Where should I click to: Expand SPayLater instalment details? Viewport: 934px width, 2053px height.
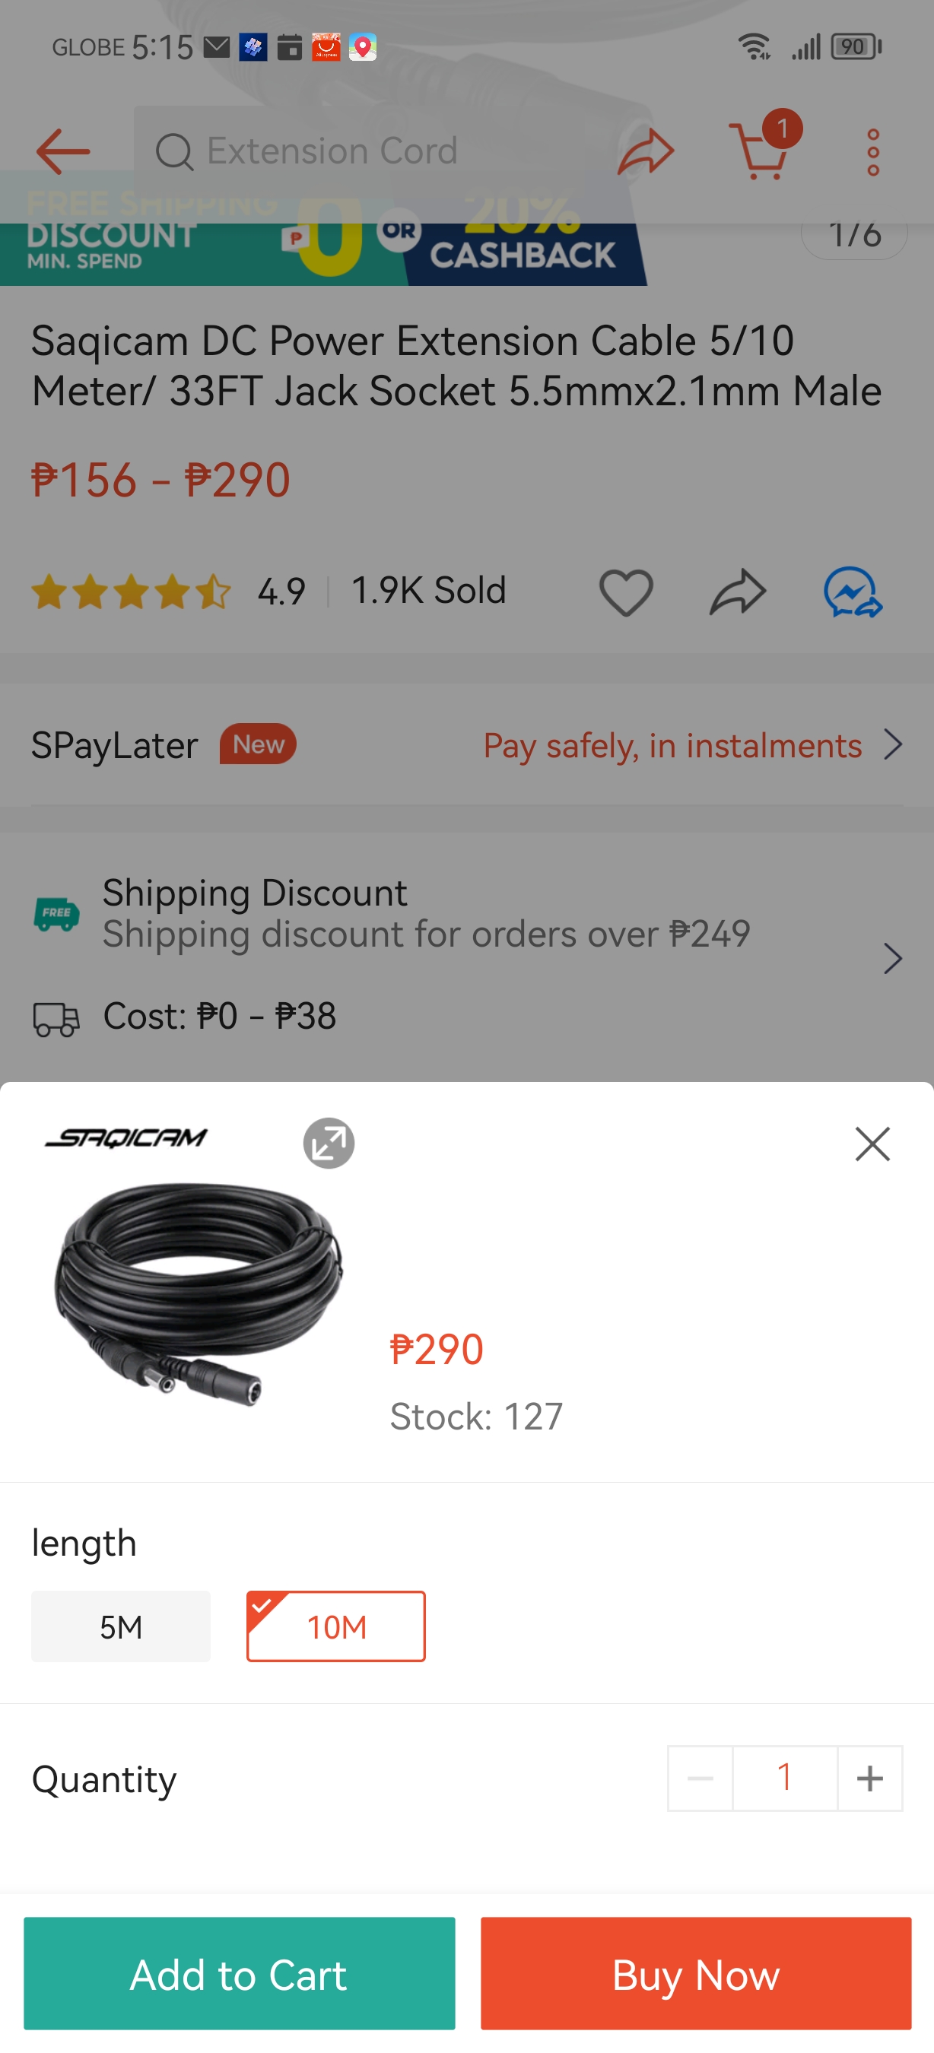pyautogui.click(x=893, y=745)
